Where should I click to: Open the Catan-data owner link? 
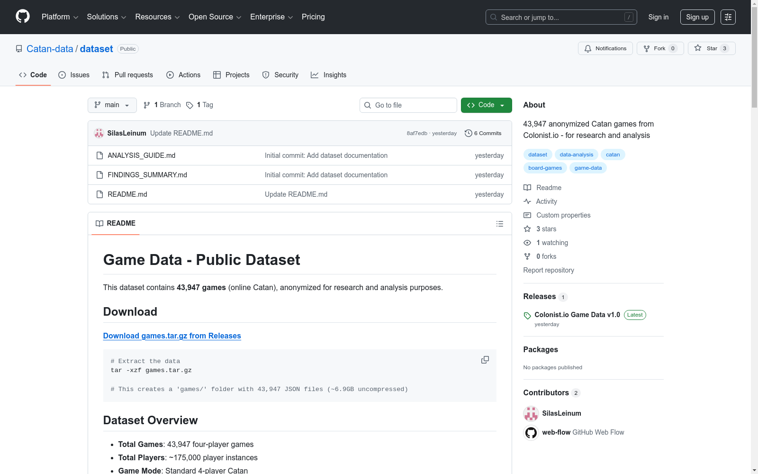click(50, 49)
